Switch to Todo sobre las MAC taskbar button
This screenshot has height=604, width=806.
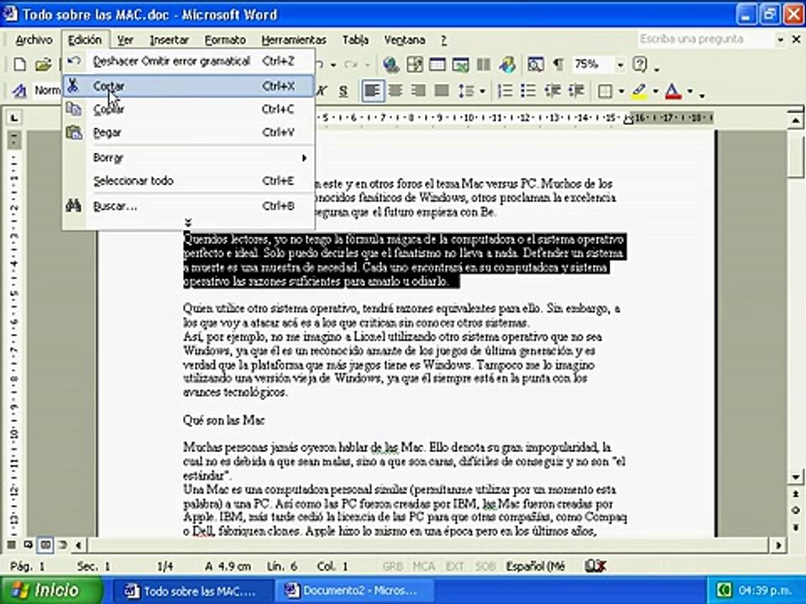[x=193, y=591]
